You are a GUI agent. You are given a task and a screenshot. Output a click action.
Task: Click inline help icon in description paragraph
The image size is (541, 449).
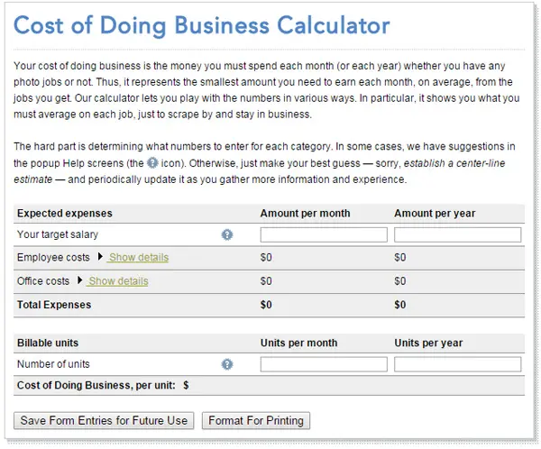click(152, 162)
